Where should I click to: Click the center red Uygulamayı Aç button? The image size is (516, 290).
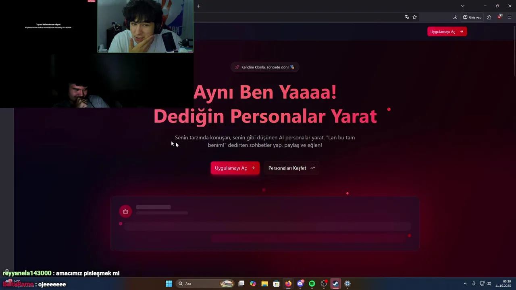235,168
